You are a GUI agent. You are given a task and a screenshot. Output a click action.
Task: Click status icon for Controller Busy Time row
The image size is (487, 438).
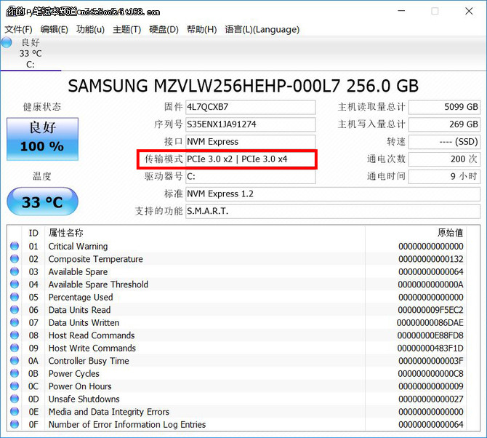point(15,361)
